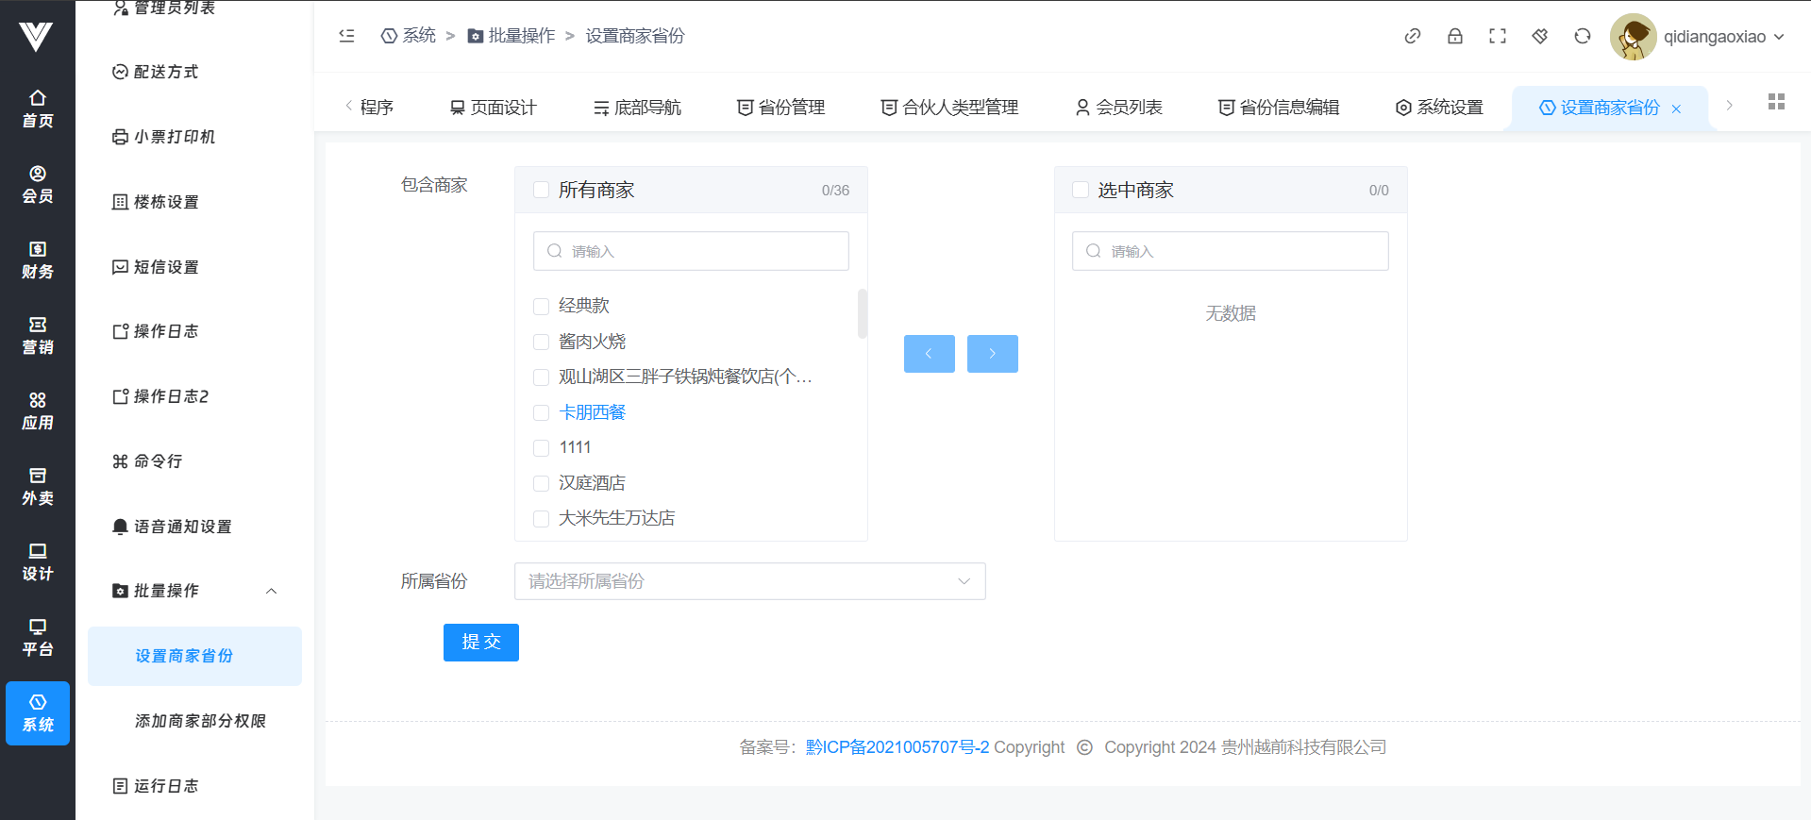Click the refresh page icon
1811x820 pixels.
[1582, 36]
